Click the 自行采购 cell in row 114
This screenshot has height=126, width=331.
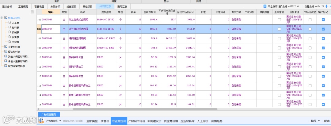coord(236,95)
